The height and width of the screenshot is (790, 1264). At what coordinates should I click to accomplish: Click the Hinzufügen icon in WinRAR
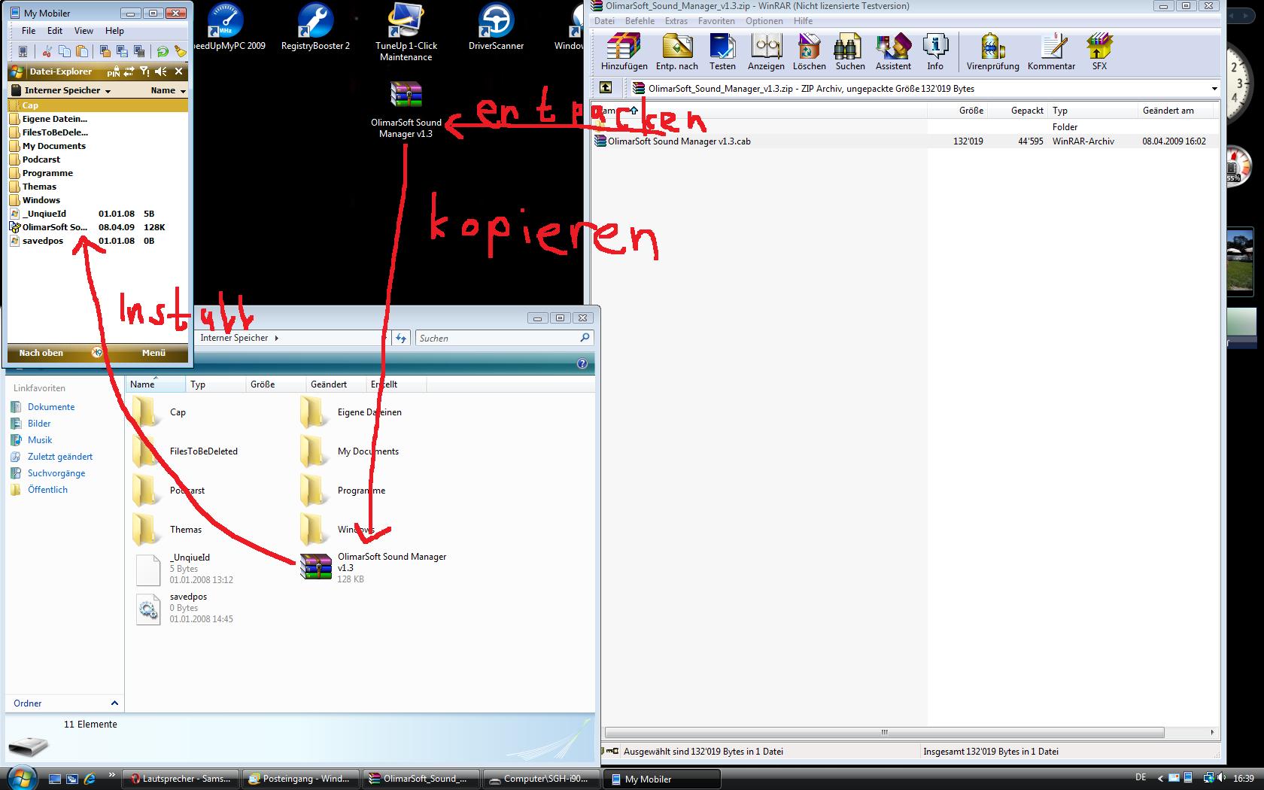point(624,52)
